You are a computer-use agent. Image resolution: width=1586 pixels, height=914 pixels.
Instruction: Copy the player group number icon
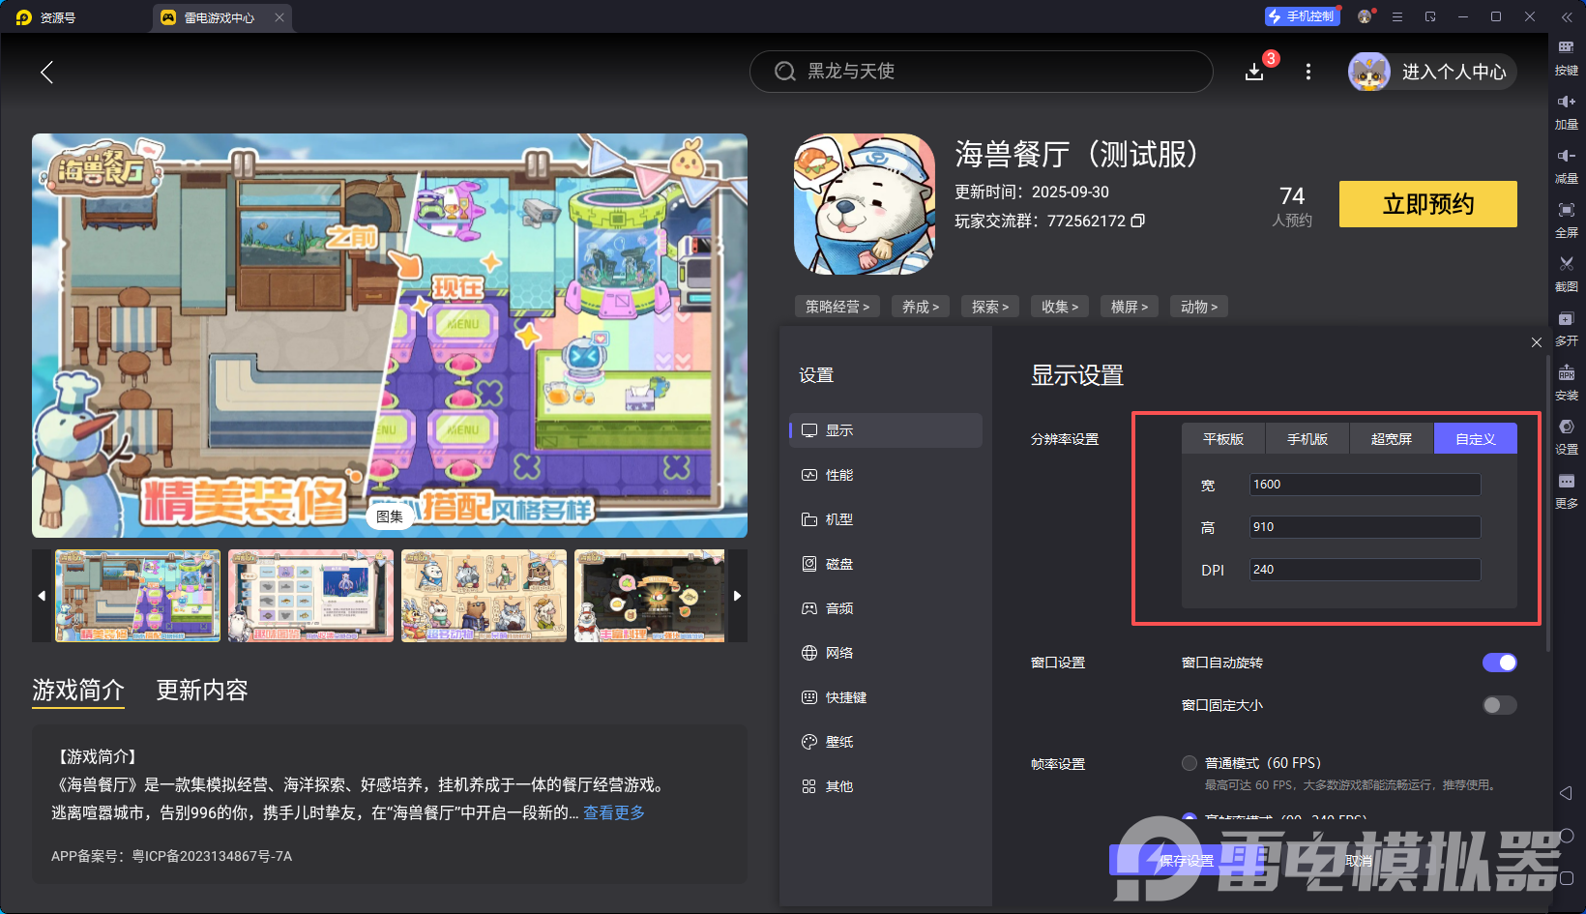point(1138,221)
